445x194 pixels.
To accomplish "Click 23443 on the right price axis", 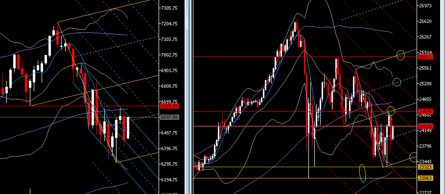I will pos(425,161).
